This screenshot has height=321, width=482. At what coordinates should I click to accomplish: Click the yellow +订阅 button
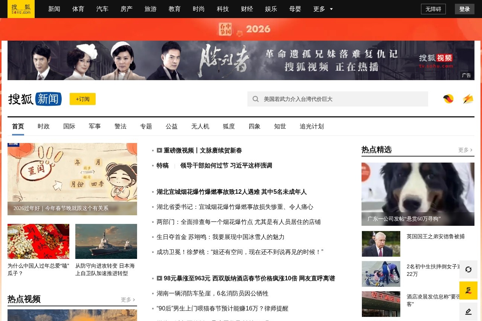[x=82, y=99]
